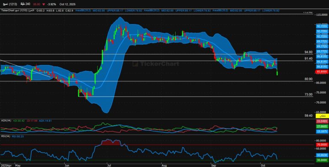
Task: Click the green 30.0000 RSI oversold tag
Action: pyautogui.click(x=322, y=160)
